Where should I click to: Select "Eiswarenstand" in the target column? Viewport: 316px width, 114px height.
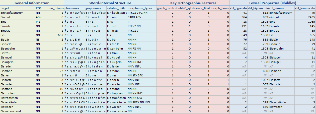click(11, 111)
